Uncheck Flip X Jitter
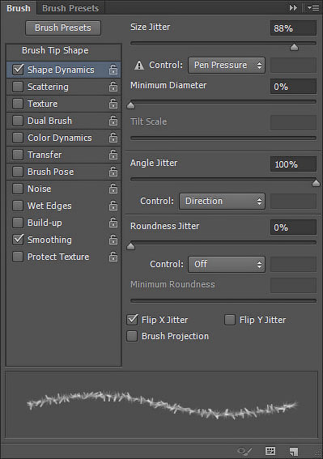This screenshot has height=459, width=323. click(132, 320)
